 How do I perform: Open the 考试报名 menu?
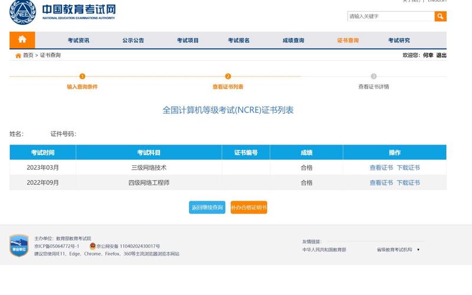239,40
